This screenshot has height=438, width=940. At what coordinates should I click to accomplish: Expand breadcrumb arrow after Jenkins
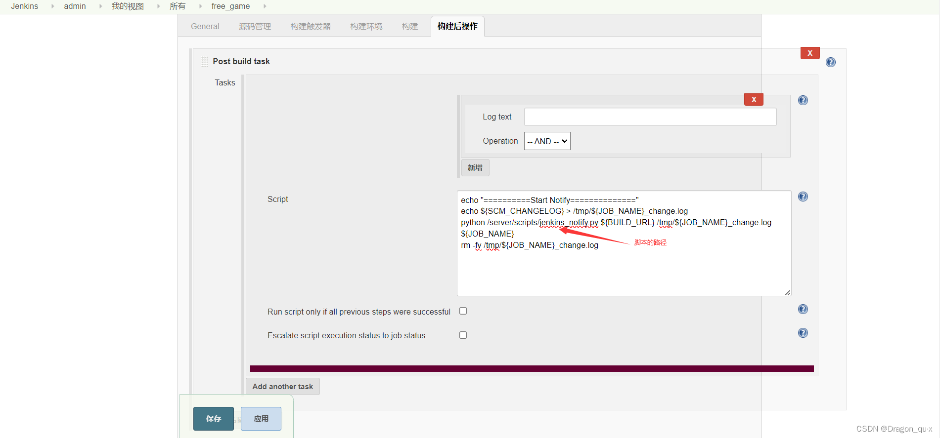[x=52, y=6]
